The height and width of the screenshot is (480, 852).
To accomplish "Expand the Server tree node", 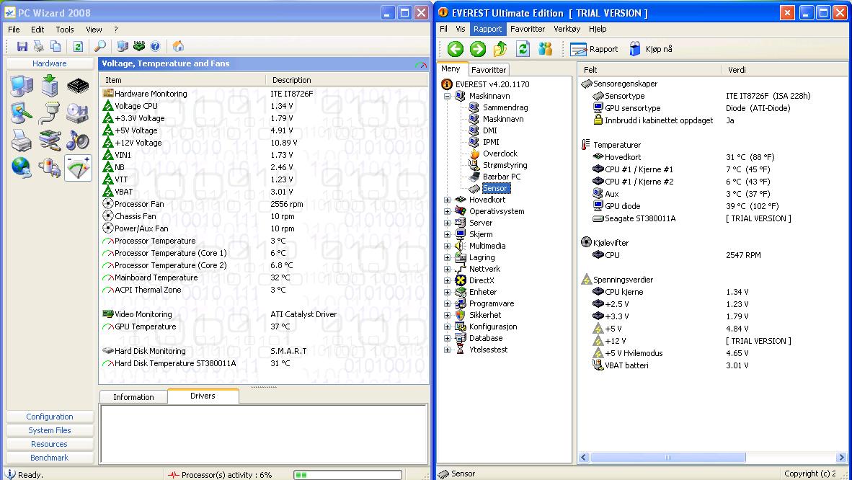I will click(447, 223).
